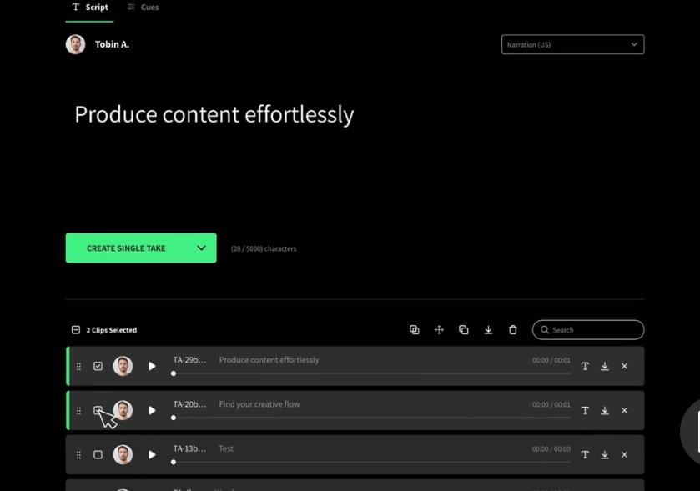The height and width of the screenshot is (491, 700).
Task: Uncheck the Find your creative flow clip
Action: tap(98, 410)
